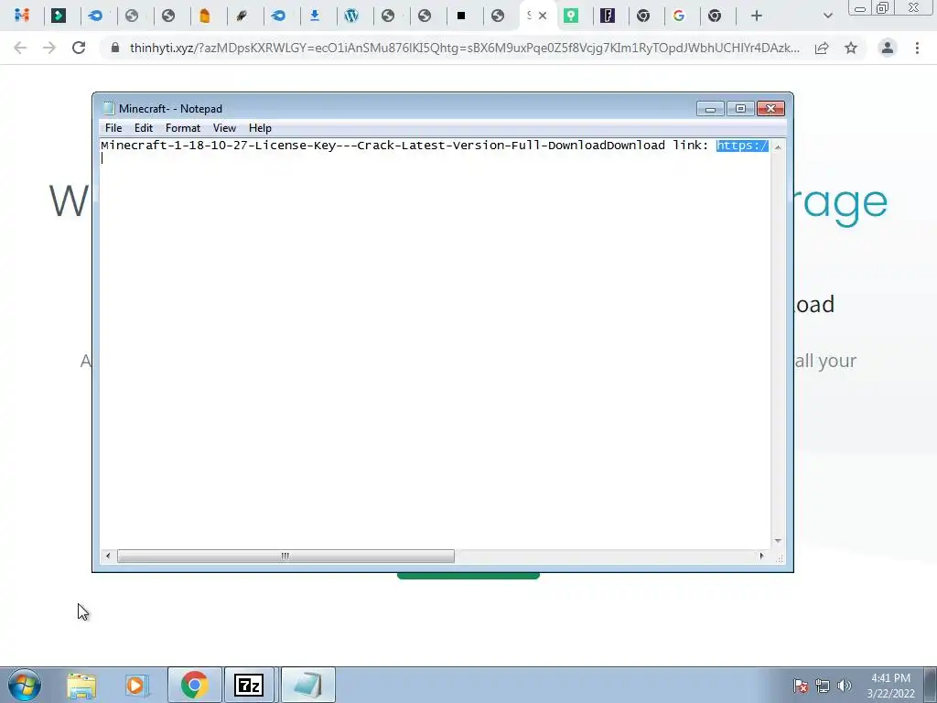Select the Chrome taskbar button
Image resolution: width=937 pixels, height=703 pixels.
[194, 685]
